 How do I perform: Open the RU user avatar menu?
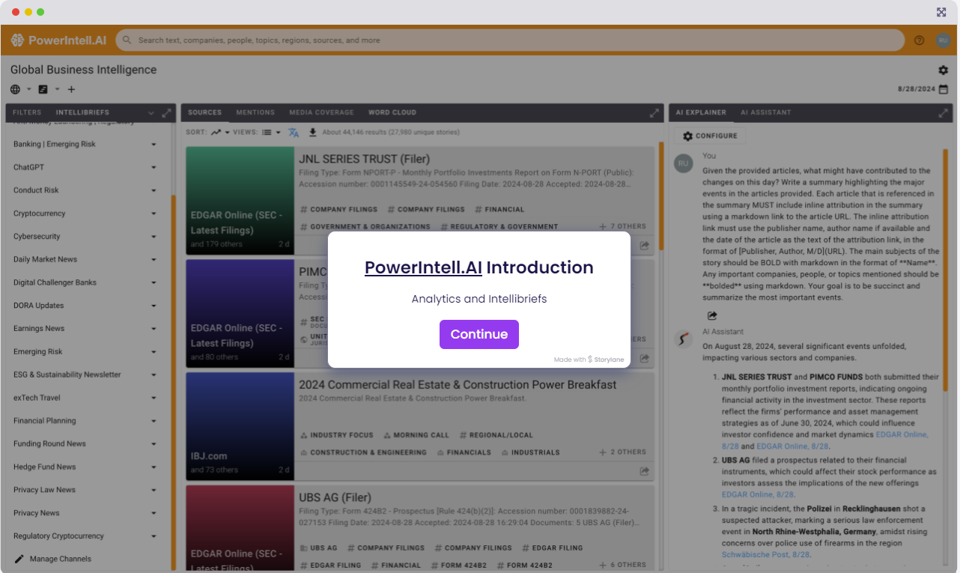click(943, 40)
